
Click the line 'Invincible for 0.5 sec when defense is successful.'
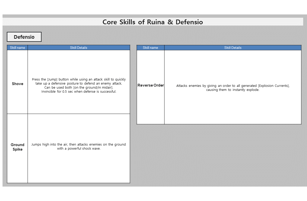[79, 92]
